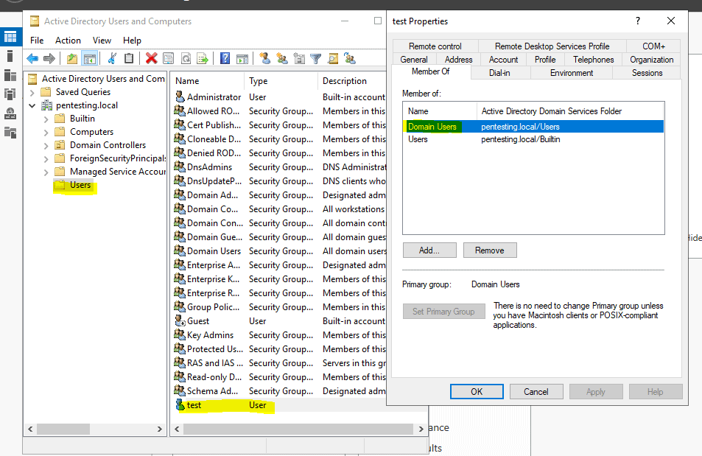702x456 pixels.
Task: Expand the Saved Queries tree node
Action: click(x=32, y=93)
